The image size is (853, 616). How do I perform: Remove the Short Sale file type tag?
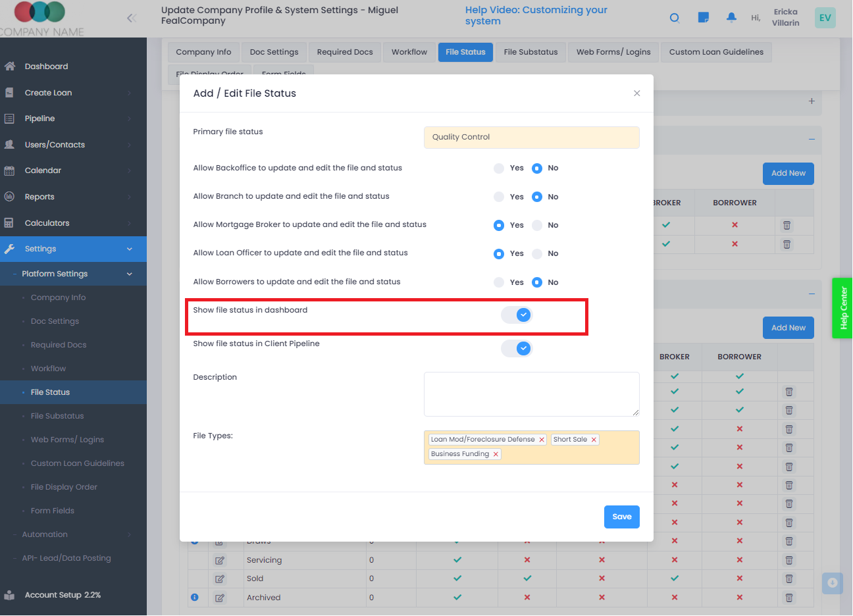[594, 439]
